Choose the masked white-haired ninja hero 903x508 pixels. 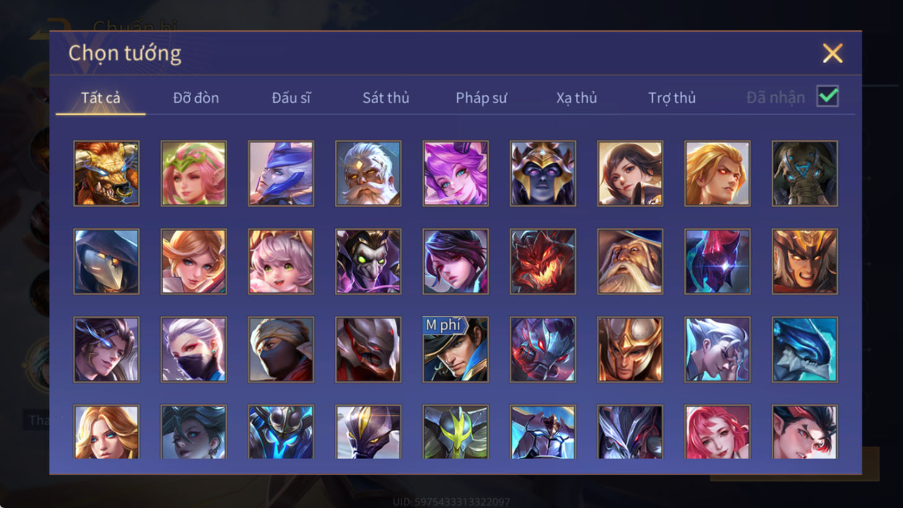click(x=194, y=349)
